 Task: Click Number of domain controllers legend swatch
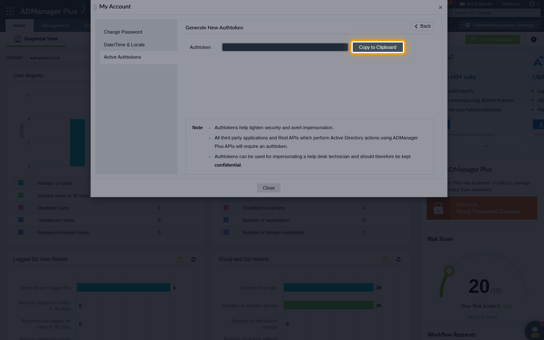click(x=226, y=232)
